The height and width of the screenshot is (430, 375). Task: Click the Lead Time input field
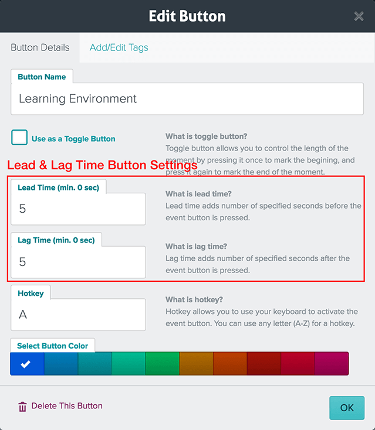pos(78,209)
